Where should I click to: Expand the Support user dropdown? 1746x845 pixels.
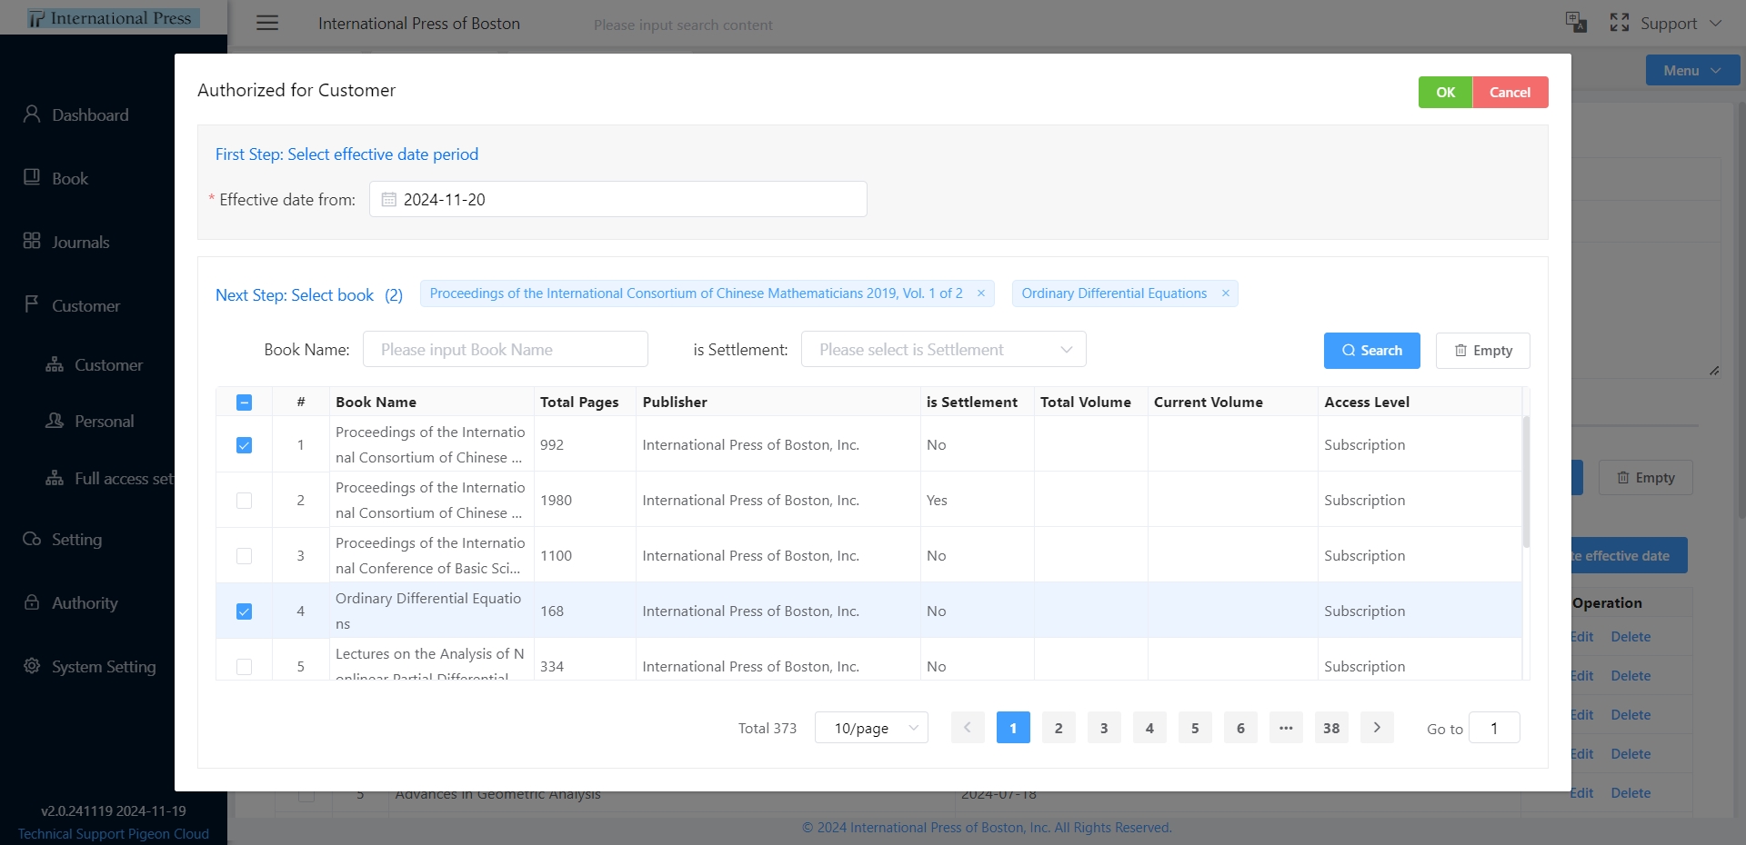[1681, 24]
